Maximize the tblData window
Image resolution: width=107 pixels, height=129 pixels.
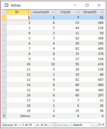pos(87,5)
